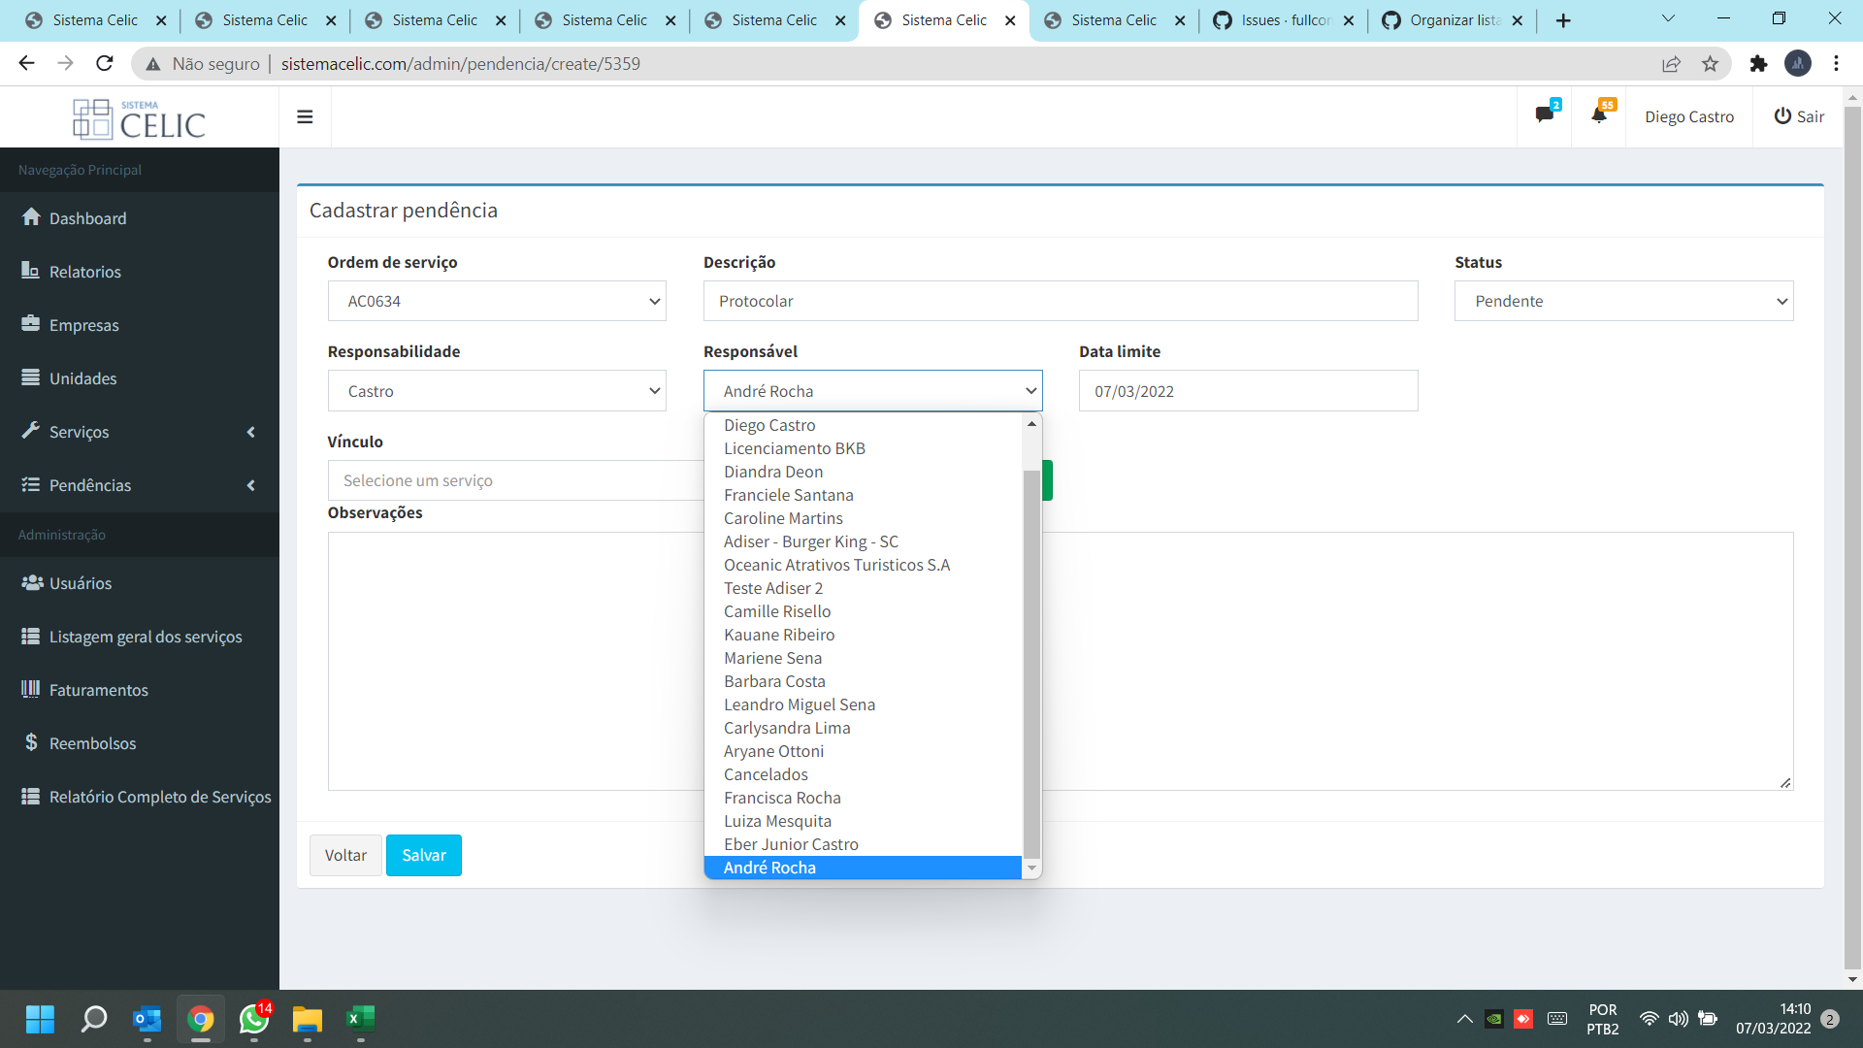Select Caroline Martins as Responsável
This screenshot has height=1048, width=1863.
pyautogui.click(x=783, y=517)
